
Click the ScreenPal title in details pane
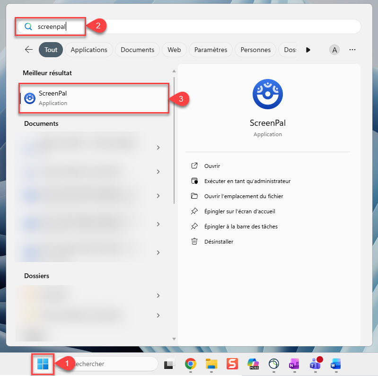pos(268,123)
